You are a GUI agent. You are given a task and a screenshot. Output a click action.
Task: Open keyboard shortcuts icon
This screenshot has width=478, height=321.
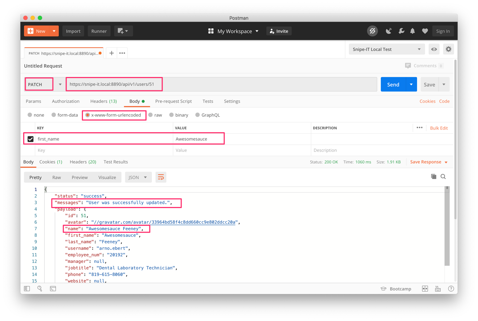pyautogui.click(x=438, y=289)
